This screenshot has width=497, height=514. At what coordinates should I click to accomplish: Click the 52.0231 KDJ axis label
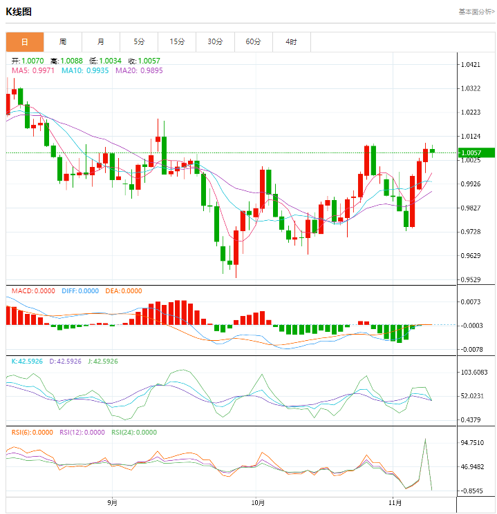click(x=472, y=396)
